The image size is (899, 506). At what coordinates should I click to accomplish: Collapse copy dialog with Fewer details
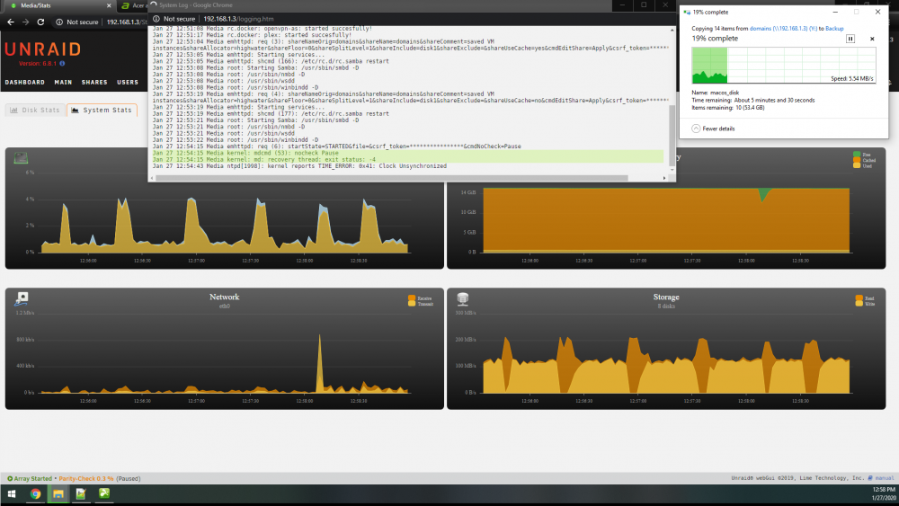(713, 129)
